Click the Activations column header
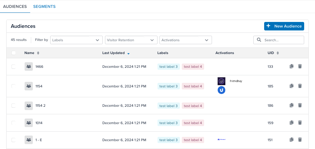Viewport: 315px width, 149px height. [x=224, y=53]
